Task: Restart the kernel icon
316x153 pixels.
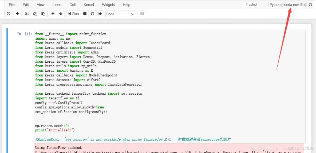Action: coord(92,14)
